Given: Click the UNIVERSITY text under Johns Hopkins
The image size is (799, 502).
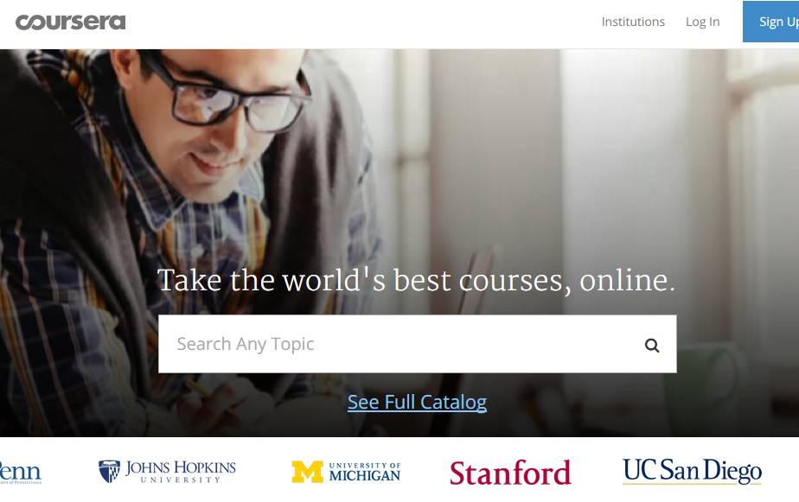Looking at the screenshot, I should 181,480.
